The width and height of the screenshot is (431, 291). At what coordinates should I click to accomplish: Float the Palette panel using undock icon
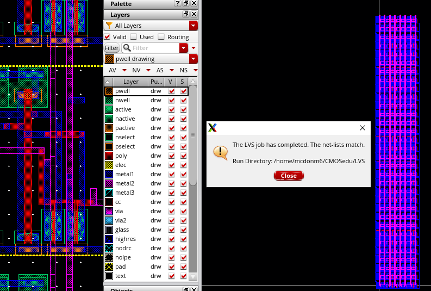[185, 4]
